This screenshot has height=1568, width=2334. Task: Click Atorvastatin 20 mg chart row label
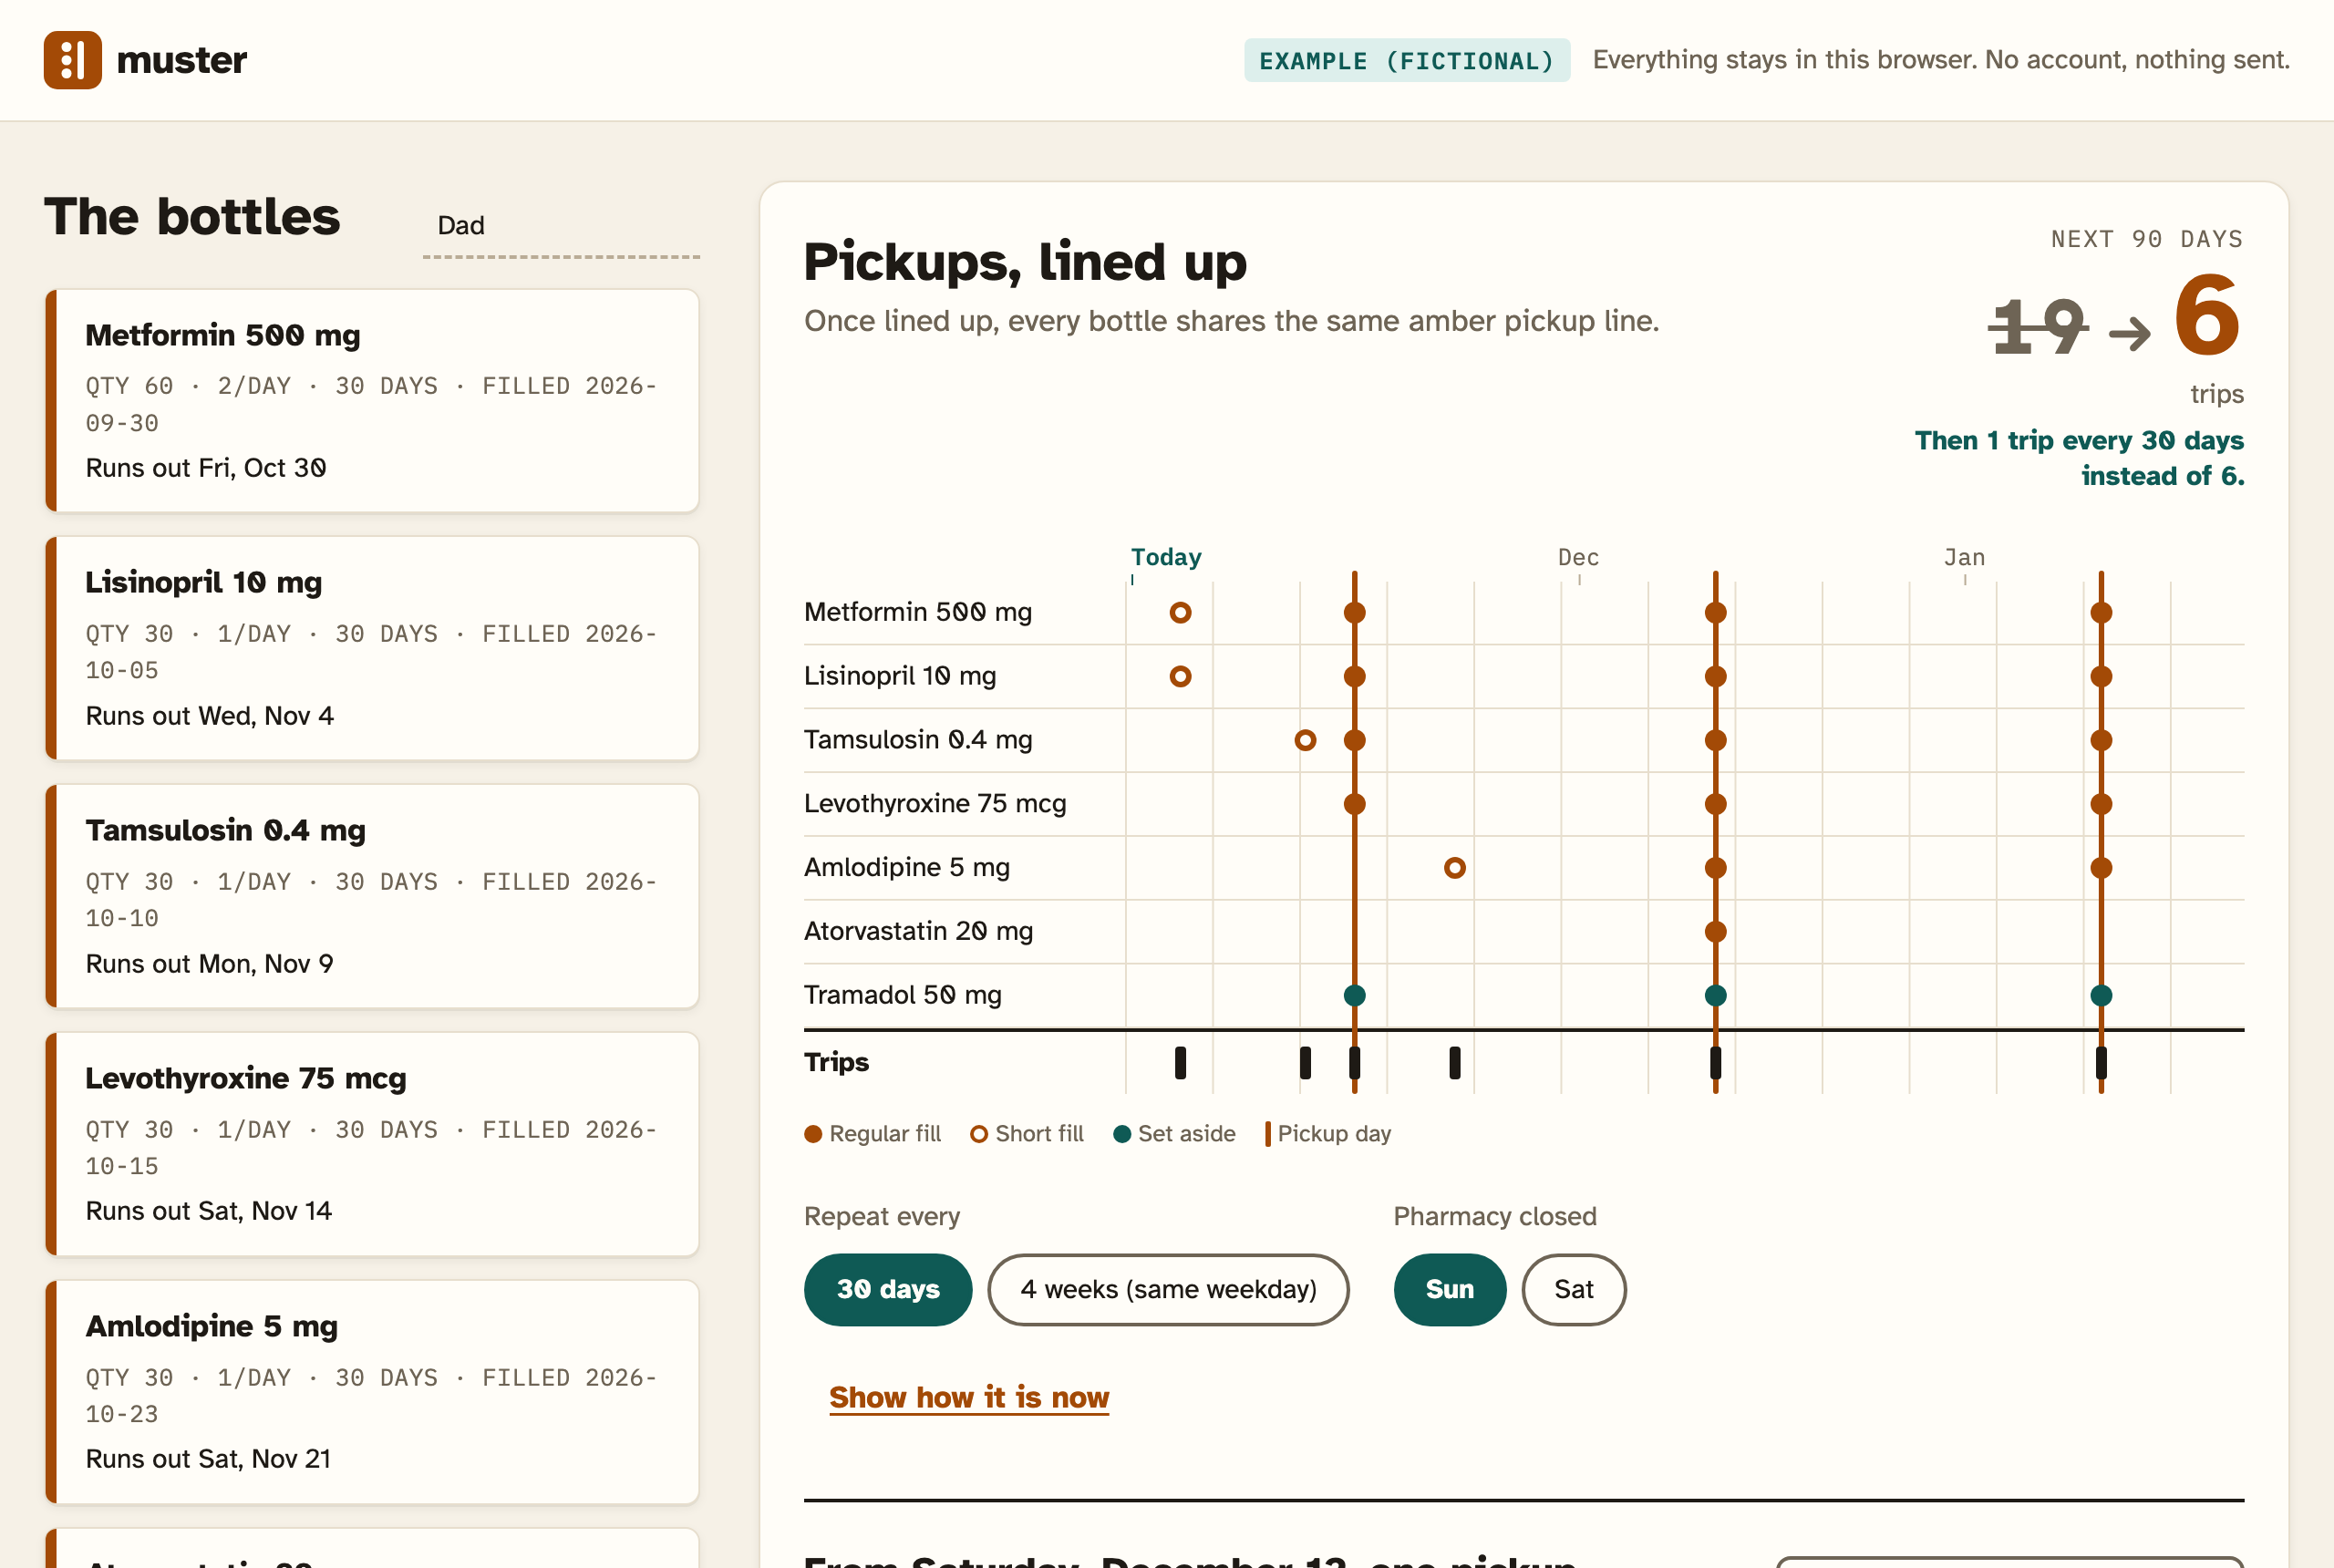point(918,931)
